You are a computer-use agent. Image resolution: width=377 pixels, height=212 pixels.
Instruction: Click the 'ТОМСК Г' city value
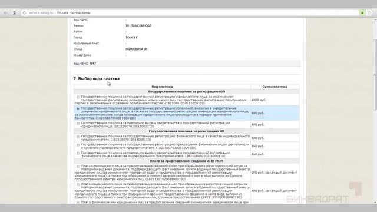point(131,38)
